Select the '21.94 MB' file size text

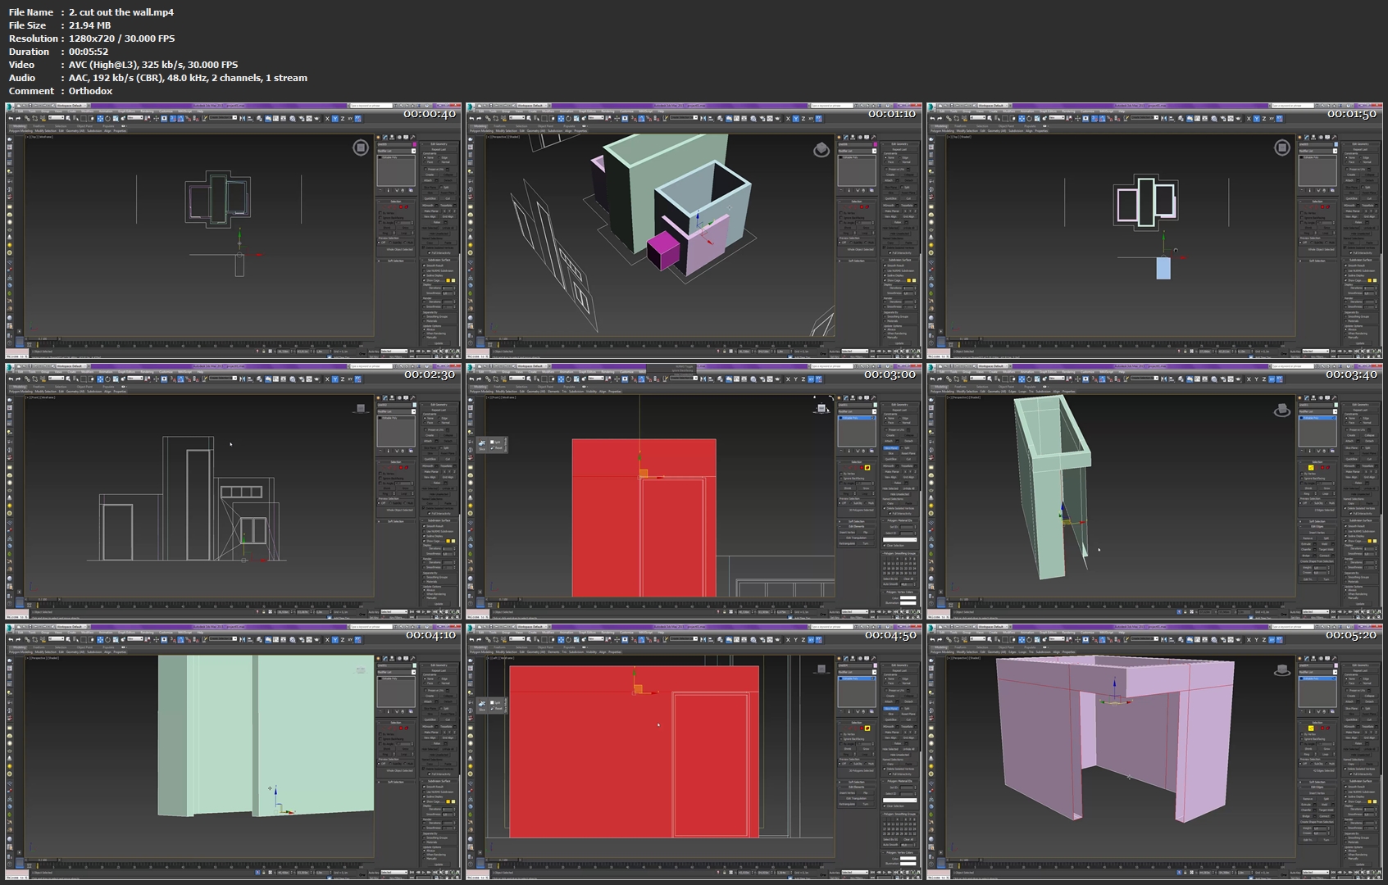[89, 25]
